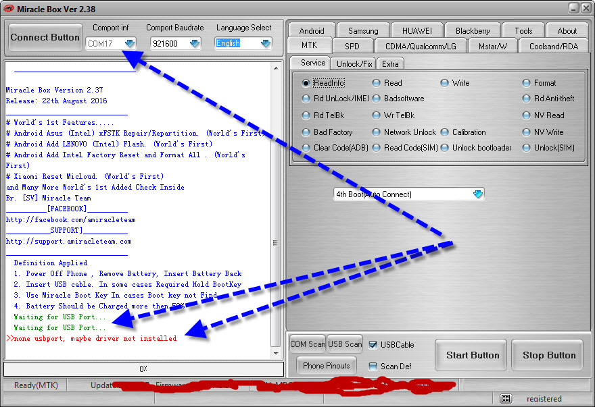Choose Network Unlock radio option
This screenshot has height=407, width=595.
coord(404,132)
